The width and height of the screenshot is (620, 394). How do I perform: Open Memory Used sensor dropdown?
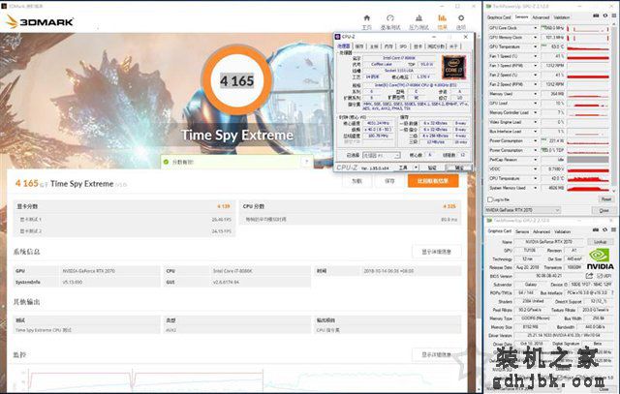point(536,94)
